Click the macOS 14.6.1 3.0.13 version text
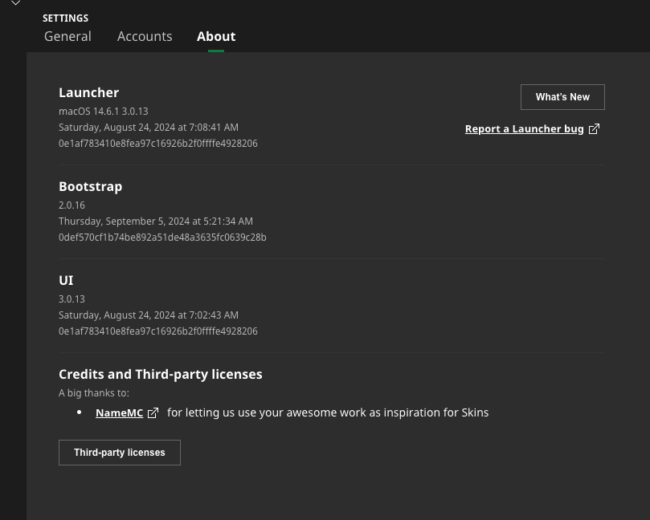 (x=103, y=112)
